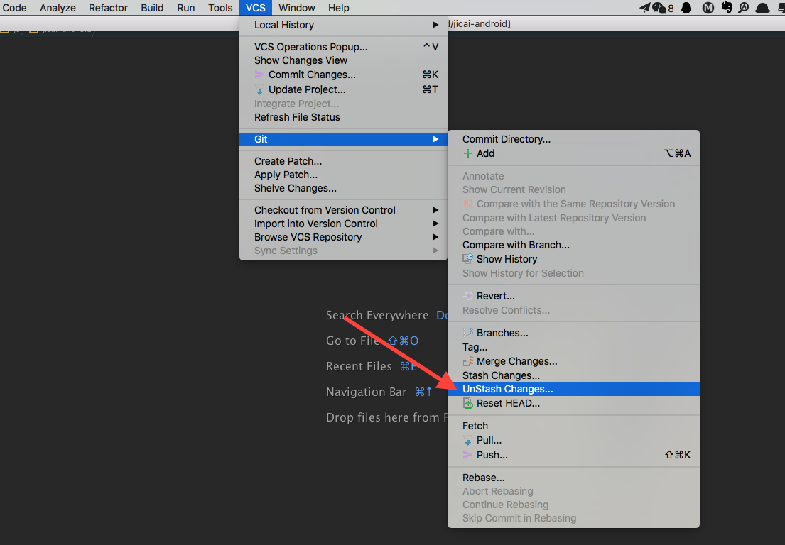The image size is (785, 545).
Task: Click the hat-shaped menu bar icon
Action: 762,8
